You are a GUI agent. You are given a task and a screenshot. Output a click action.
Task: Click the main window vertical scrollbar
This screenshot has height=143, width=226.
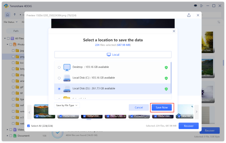[223, 62]
